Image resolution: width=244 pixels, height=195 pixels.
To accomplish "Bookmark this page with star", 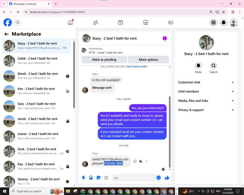I will (224, 12).
